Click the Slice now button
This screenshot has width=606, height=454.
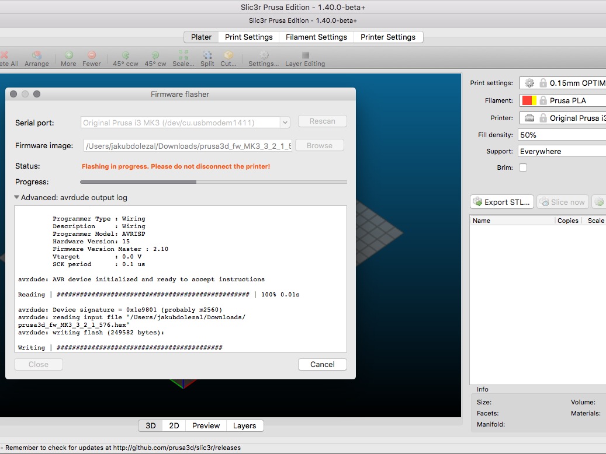click(563, 202)
